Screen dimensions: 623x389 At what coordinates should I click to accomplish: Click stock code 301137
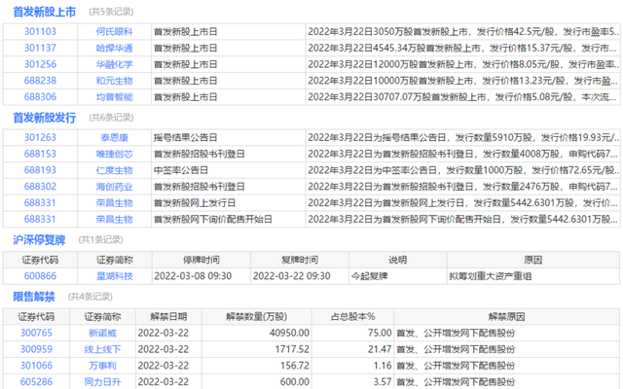[40, 48]
